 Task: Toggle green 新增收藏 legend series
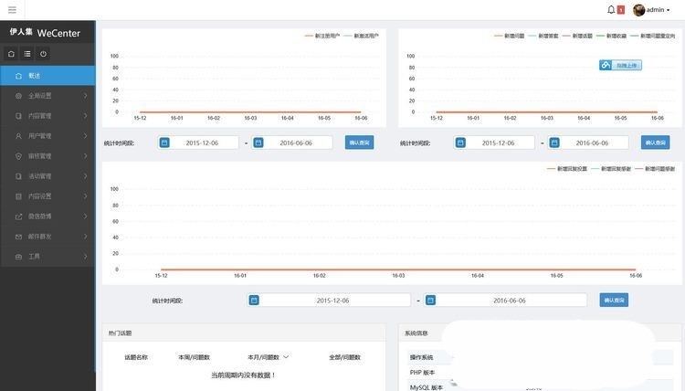tap(612, 36)
